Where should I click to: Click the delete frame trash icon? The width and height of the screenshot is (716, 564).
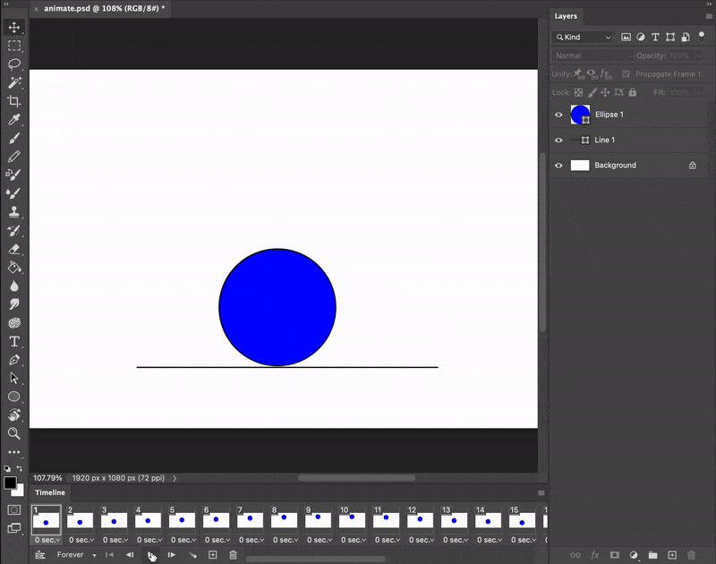pyautogui.click(x=234, y=555)
